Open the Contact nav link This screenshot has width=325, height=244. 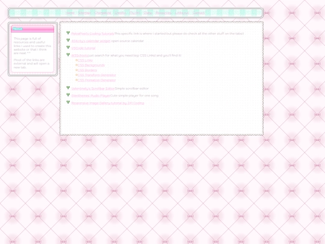(x=199, y=13)
